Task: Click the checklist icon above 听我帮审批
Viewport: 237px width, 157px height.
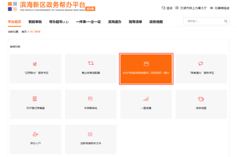Action: pyautogui.click(x=90, y=98)
